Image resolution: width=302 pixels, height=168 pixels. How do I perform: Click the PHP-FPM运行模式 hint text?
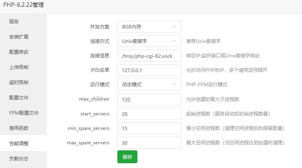(x=207, y=85)
